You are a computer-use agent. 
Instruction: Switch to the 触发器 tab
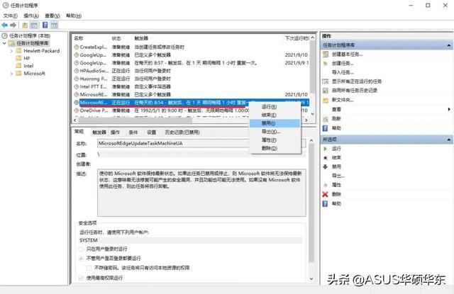[99, 132]
